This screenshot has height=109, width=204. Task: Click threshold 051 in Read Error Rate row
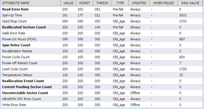pos(97,9)
